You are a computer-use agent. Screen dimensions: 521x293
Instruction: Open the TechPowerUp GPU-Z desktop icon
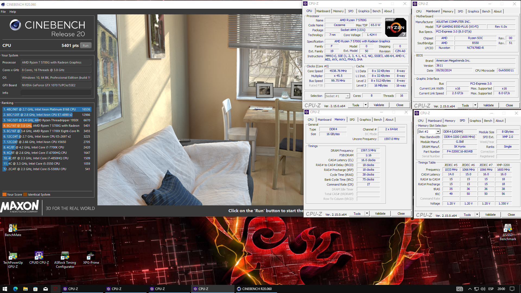click(x=13, y=260)
